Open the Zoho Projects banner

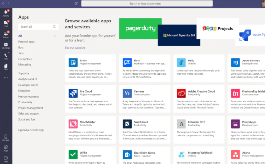click(x=218, y=28)
